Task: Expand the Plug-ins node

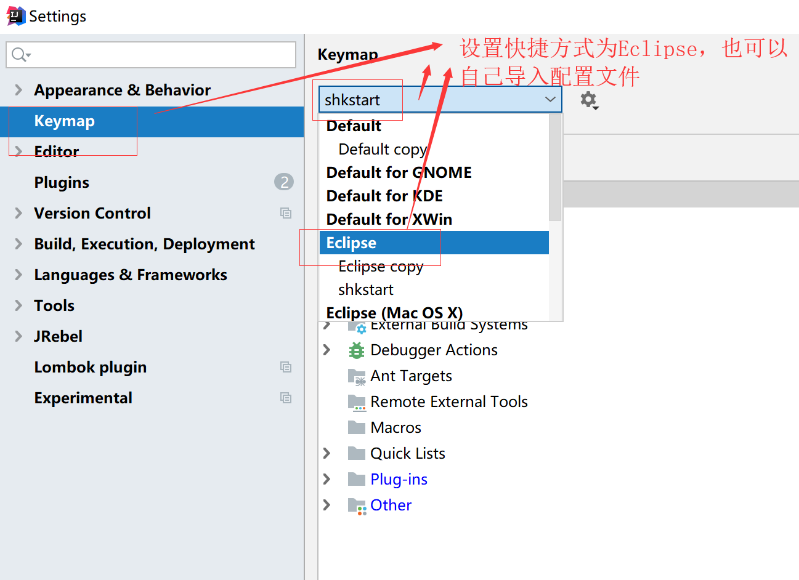Action: coord(327,479)
